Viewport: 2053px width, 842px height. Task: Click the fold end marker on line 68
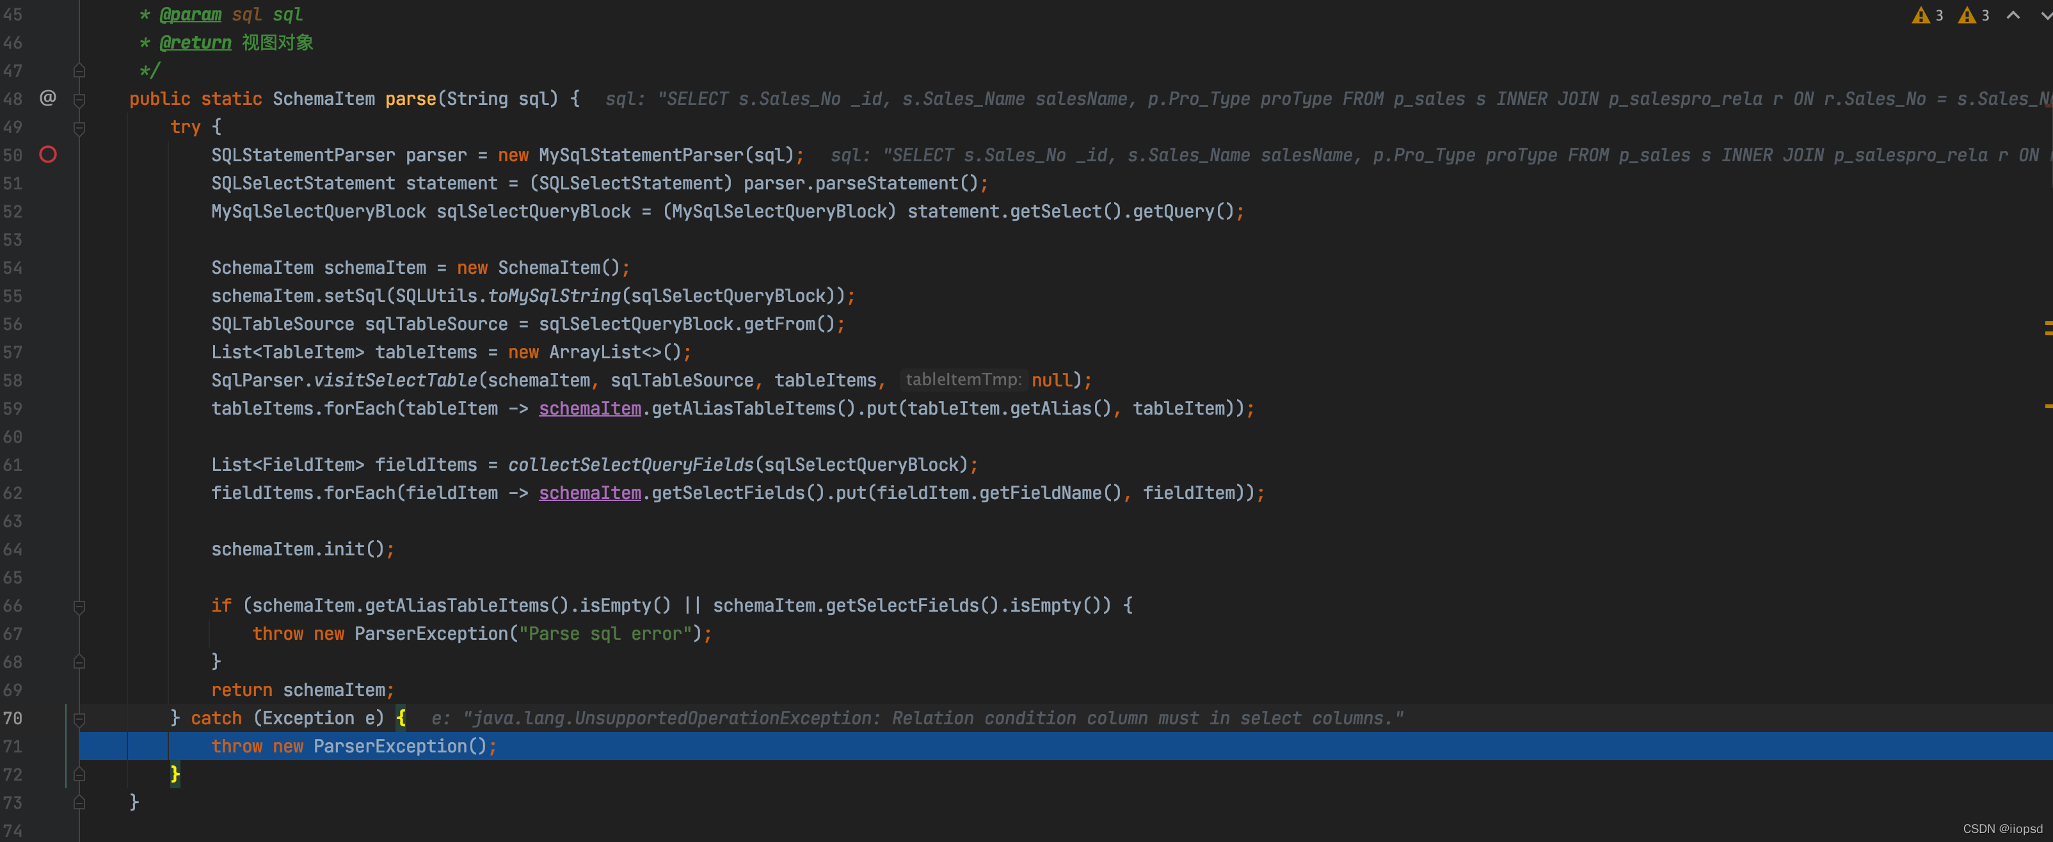[79, 662]
